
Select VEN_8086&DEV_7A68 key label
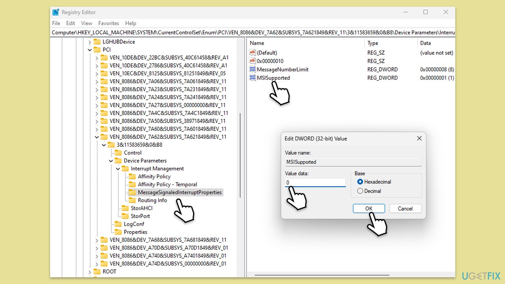pos(168,240)
